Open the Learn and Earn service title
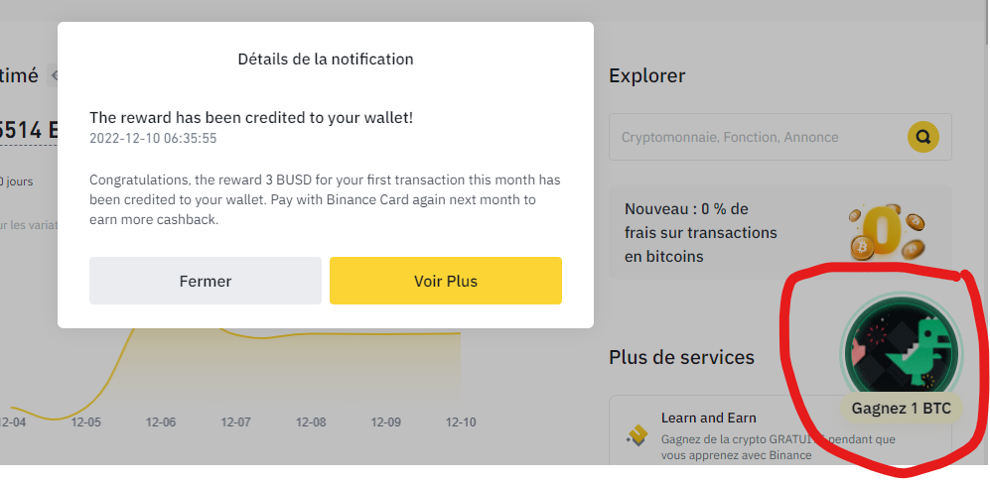This screenshot has height=480, width=990. (708, 418)
